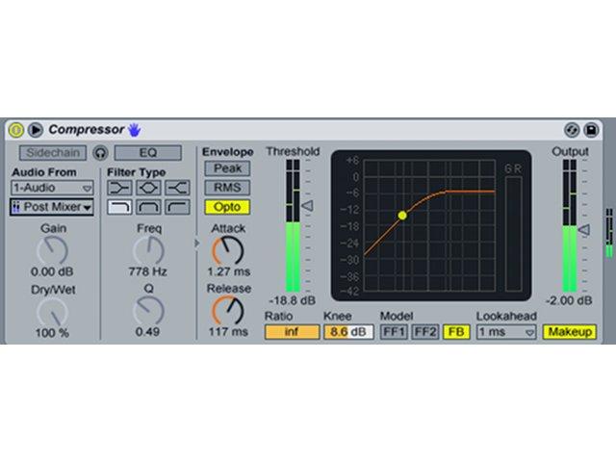Click the GR gain reduction meter

click(513, 234)
